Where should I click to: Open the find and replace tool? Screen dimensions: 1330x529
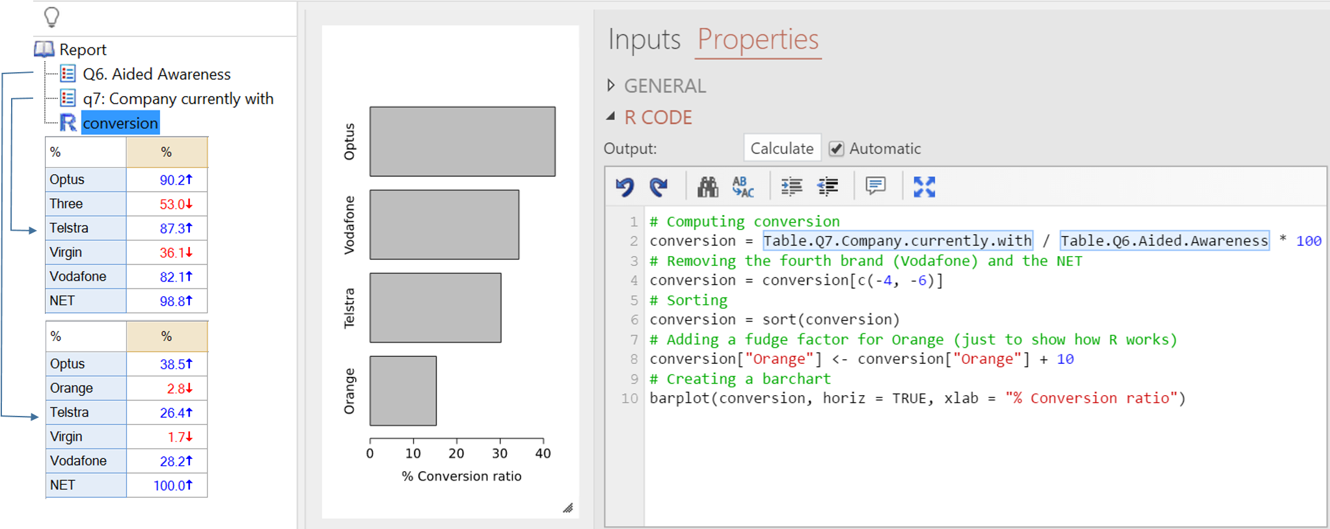742,187
